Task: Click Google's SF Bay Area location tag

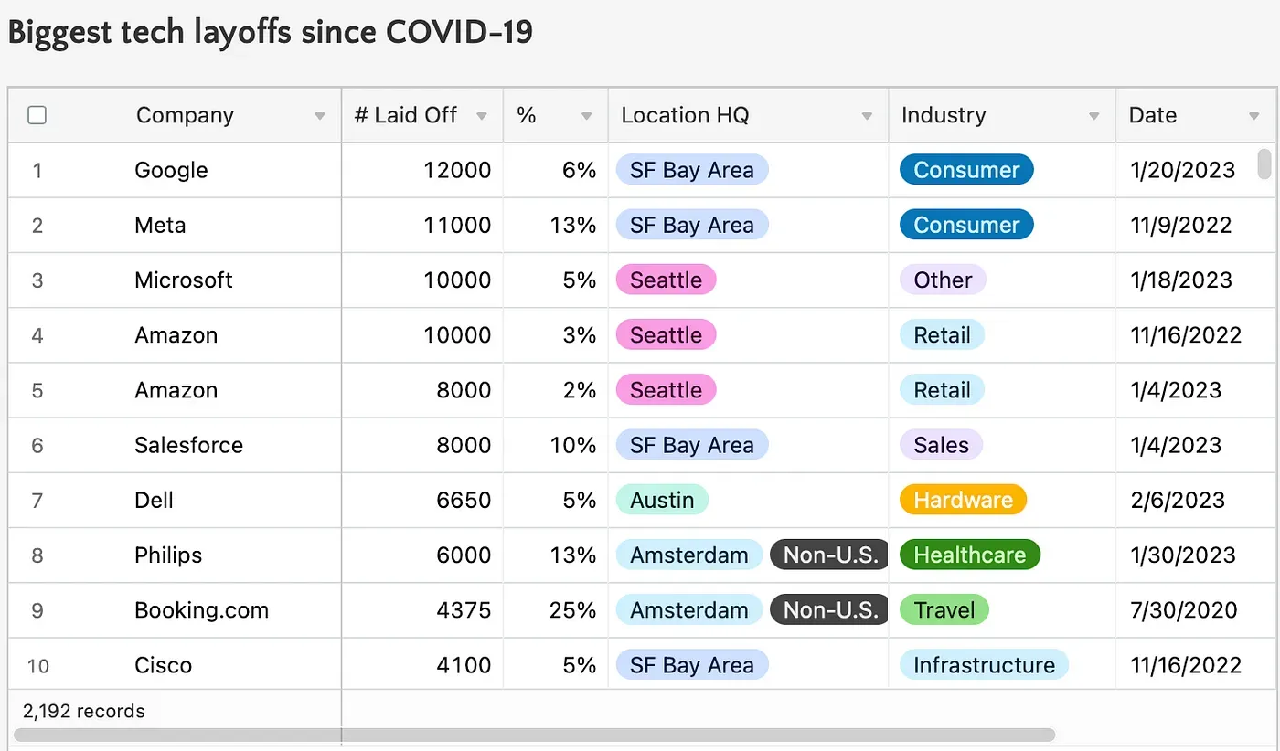Action: 692,170
